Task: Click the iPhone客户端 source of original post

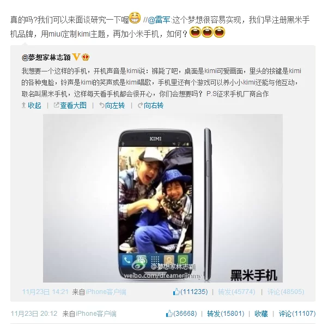Action: pyautogui.click(x=106, y=292)
